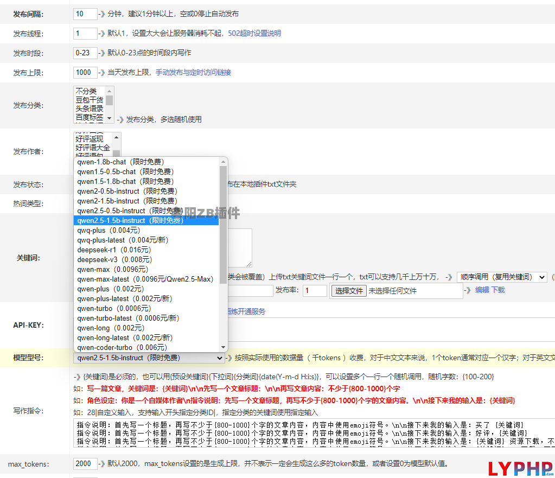Open 手动发布与定时访问链接 link
The width and height of the screenshot is (555, 478).
[x=193, y=72]
